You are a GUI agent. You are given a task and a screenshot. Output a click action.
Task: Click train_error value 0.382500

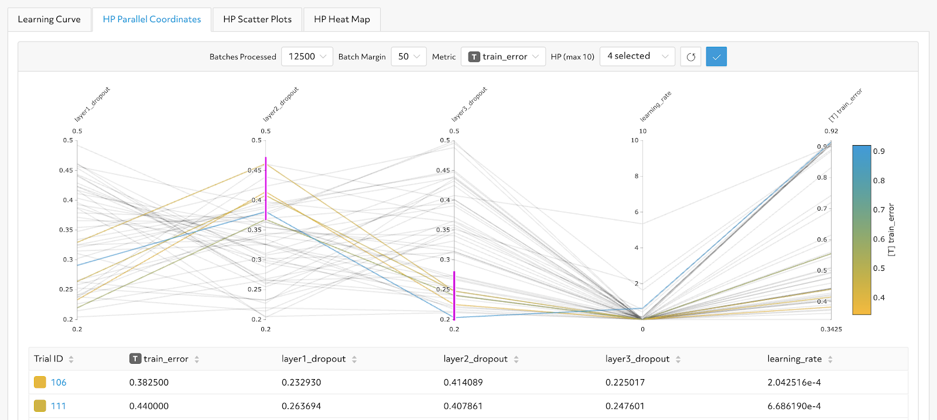tap(149, 383)
